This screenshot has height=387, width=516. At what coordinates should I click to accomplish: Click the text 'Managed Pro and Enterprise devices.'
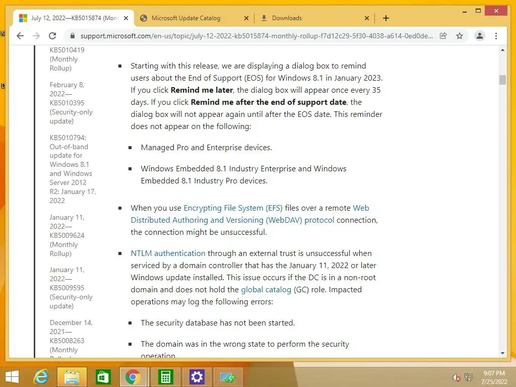click(206, 148)
